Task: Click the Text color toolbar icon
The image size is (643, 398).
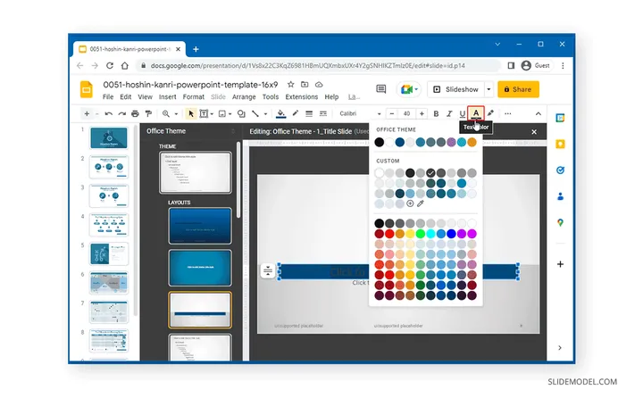Action: [476, 113]
